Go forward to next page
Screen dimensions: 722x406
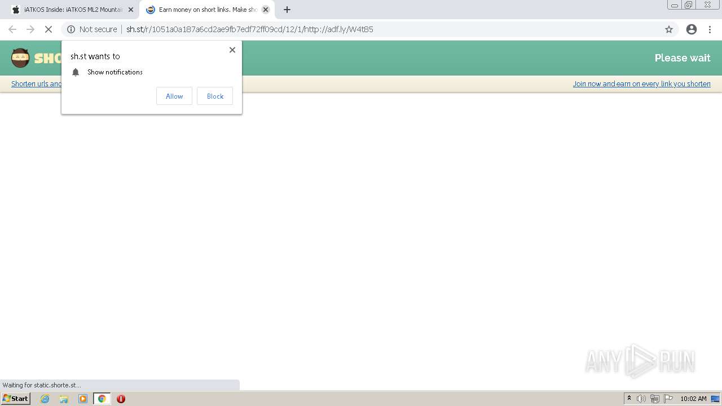(30, 29)
